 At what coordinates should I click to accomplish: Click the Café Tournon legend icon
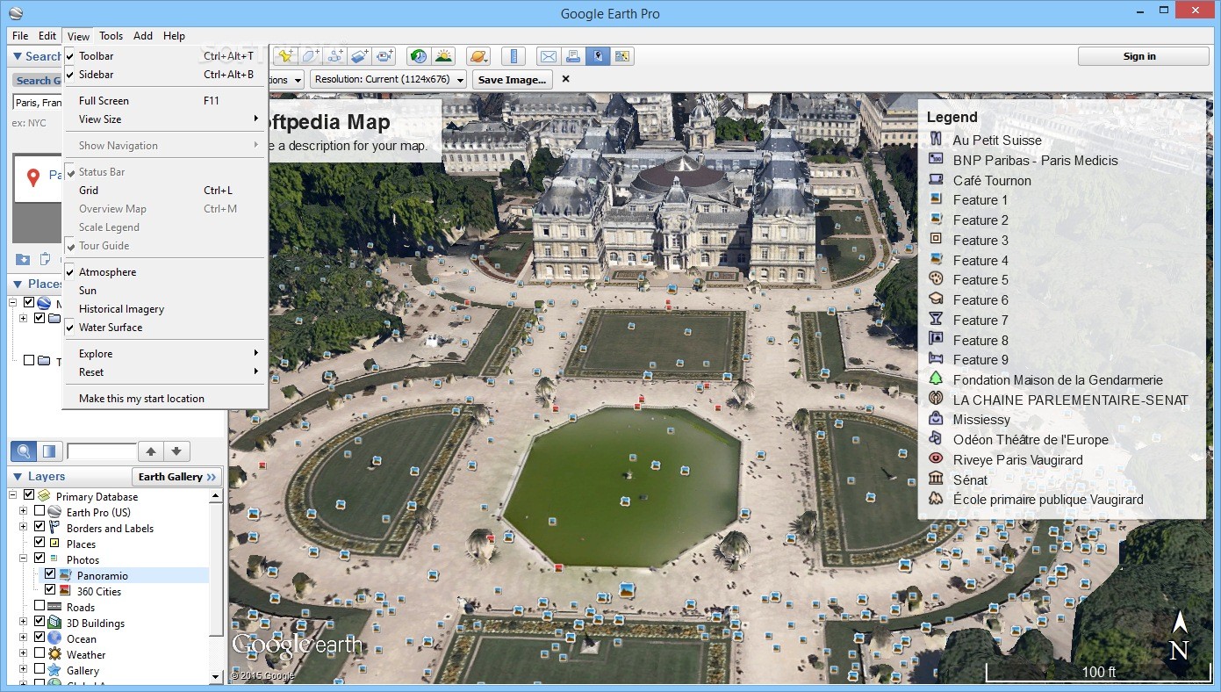[936, 180]
